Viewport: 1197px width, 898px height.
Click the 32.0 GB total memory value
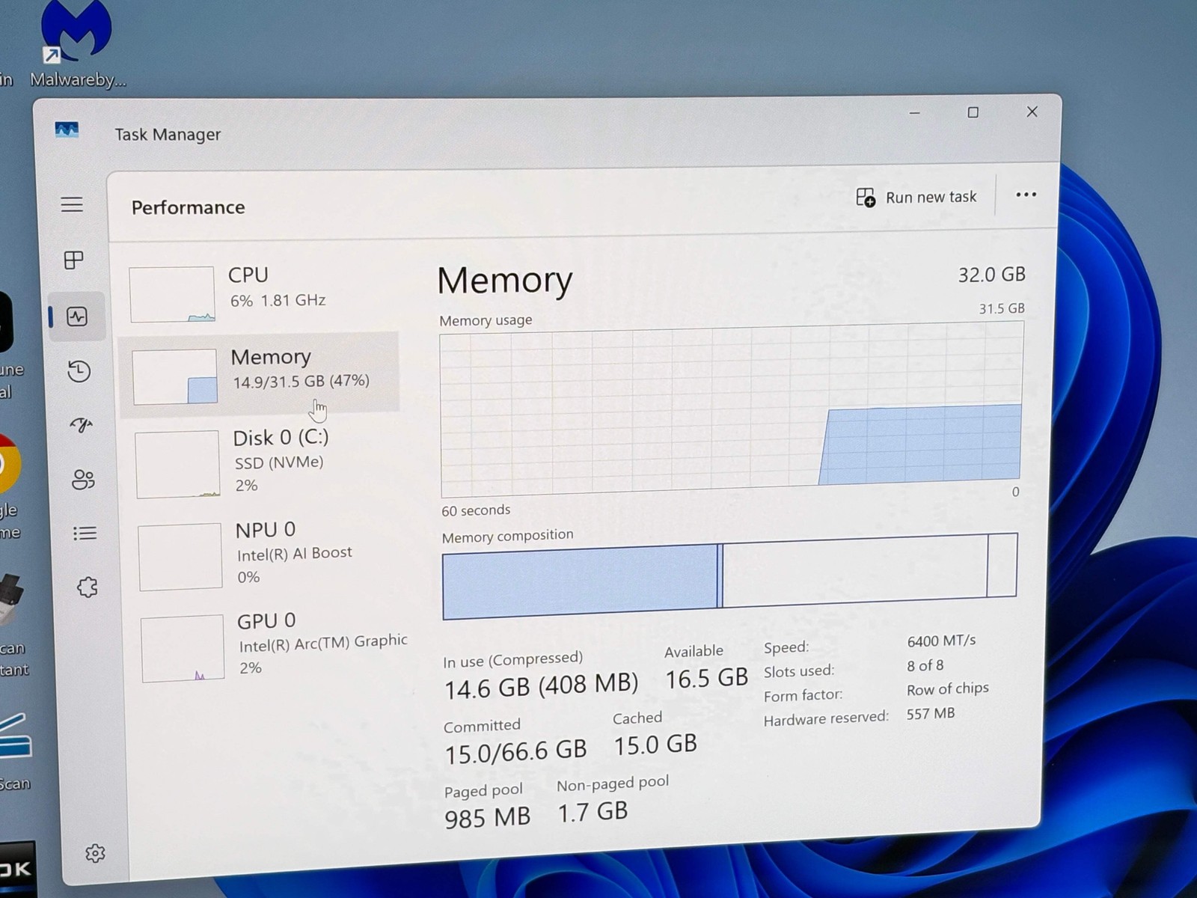(x=991, y=275)
